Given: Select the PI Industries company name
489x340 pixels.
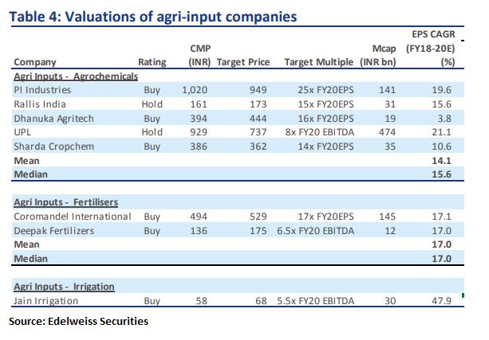Looking at the screenshot, I should tap(43, 91).
